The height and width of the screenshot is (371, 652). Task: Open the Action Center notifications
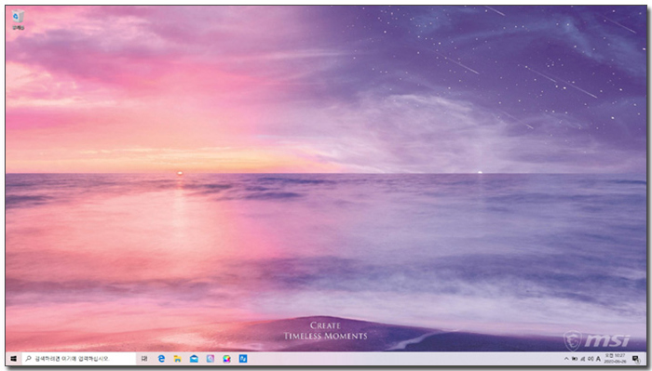pos(635,359)
